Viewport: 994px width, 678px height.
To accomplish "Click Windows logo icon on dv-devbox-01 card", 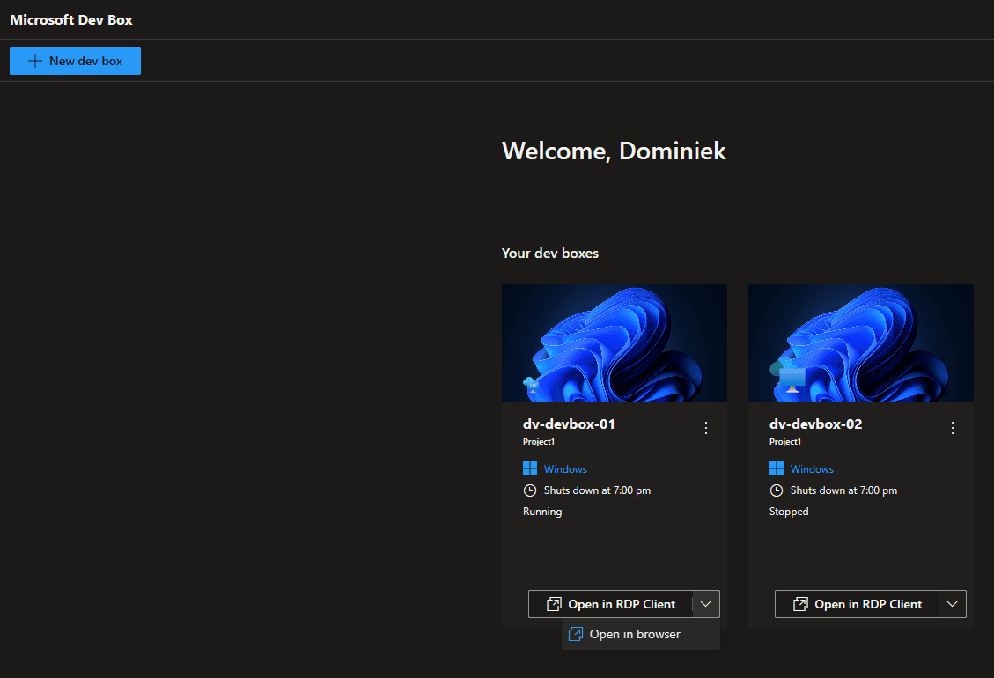I will 530,469.
